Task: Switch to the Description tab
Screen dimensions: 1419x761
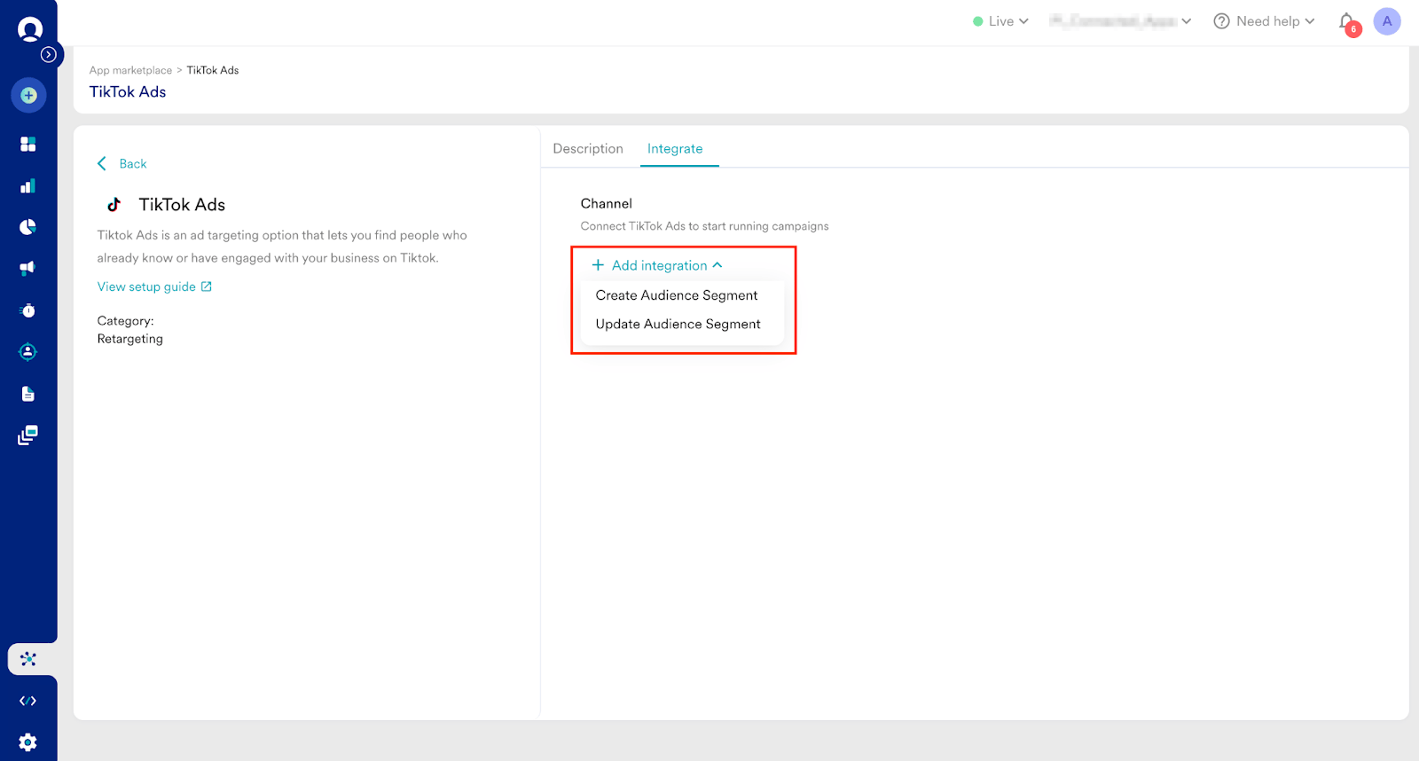Action: coord(588,149)
